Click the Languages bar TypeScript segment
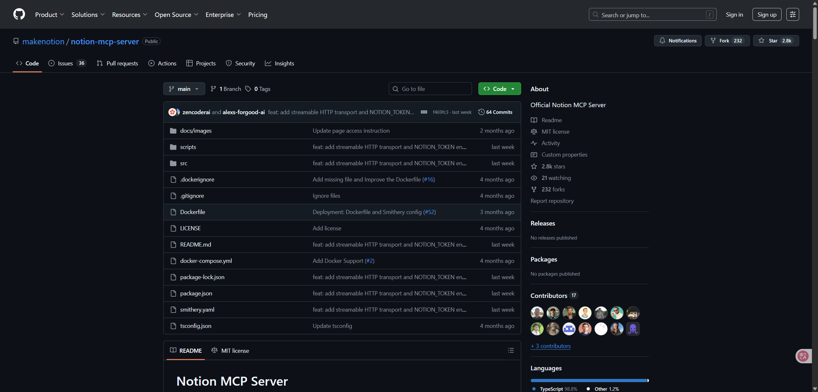The image size is (818, 392). (x=589, y=380)
